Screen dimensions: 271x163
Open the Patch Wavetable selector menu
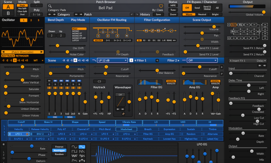point(23,52)
